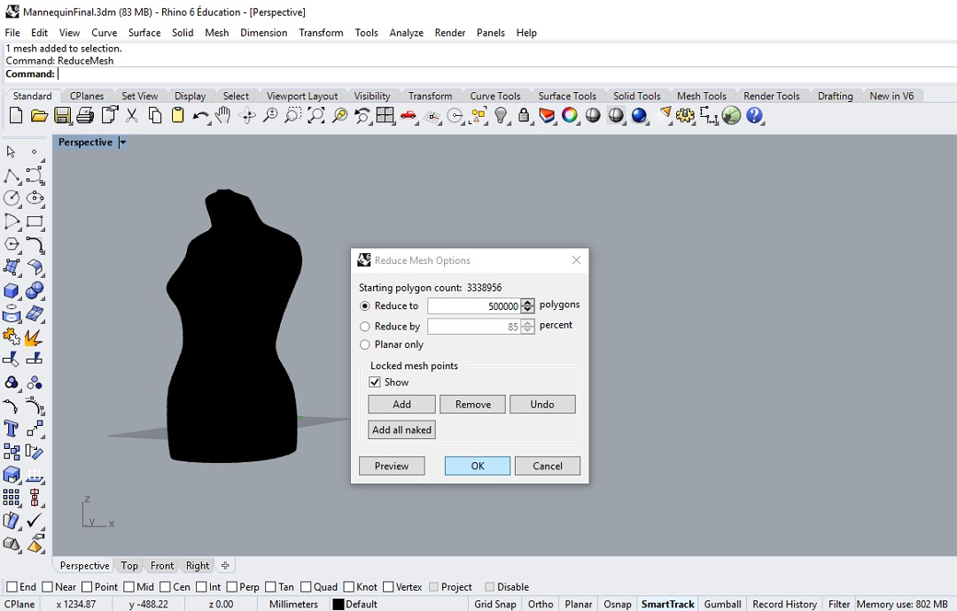This screenshot has height=611, width=957.
Task: Select the Planar only radio button
Action: coord(365,344)
